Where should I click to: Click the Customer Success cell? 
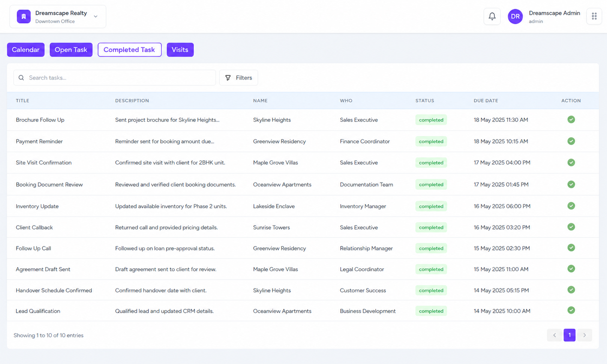pyautogui.click(x=363, y=291)
